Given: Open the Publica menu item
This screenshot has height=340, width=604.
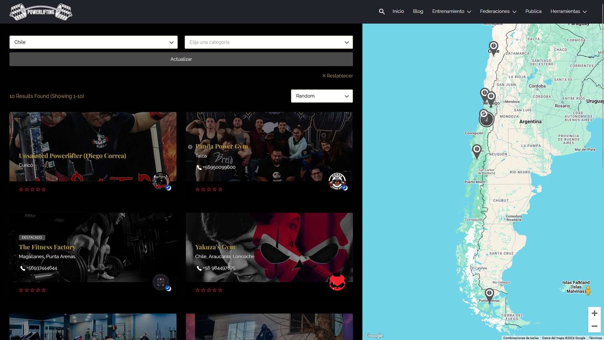Looking at the screenshot, I should (x=533, y=11).
